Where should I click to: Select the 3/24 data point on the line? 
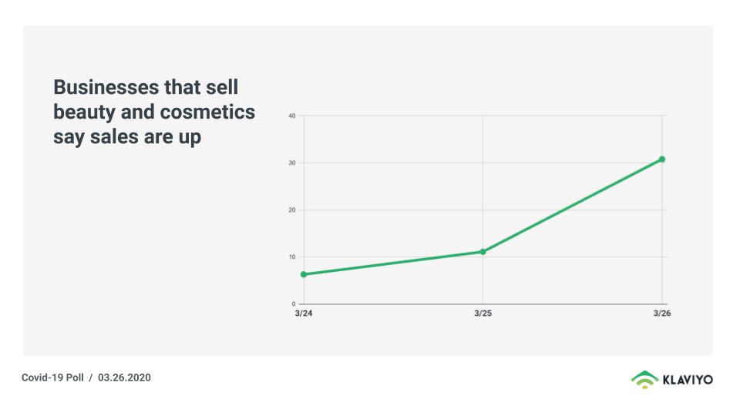[304, 274]
